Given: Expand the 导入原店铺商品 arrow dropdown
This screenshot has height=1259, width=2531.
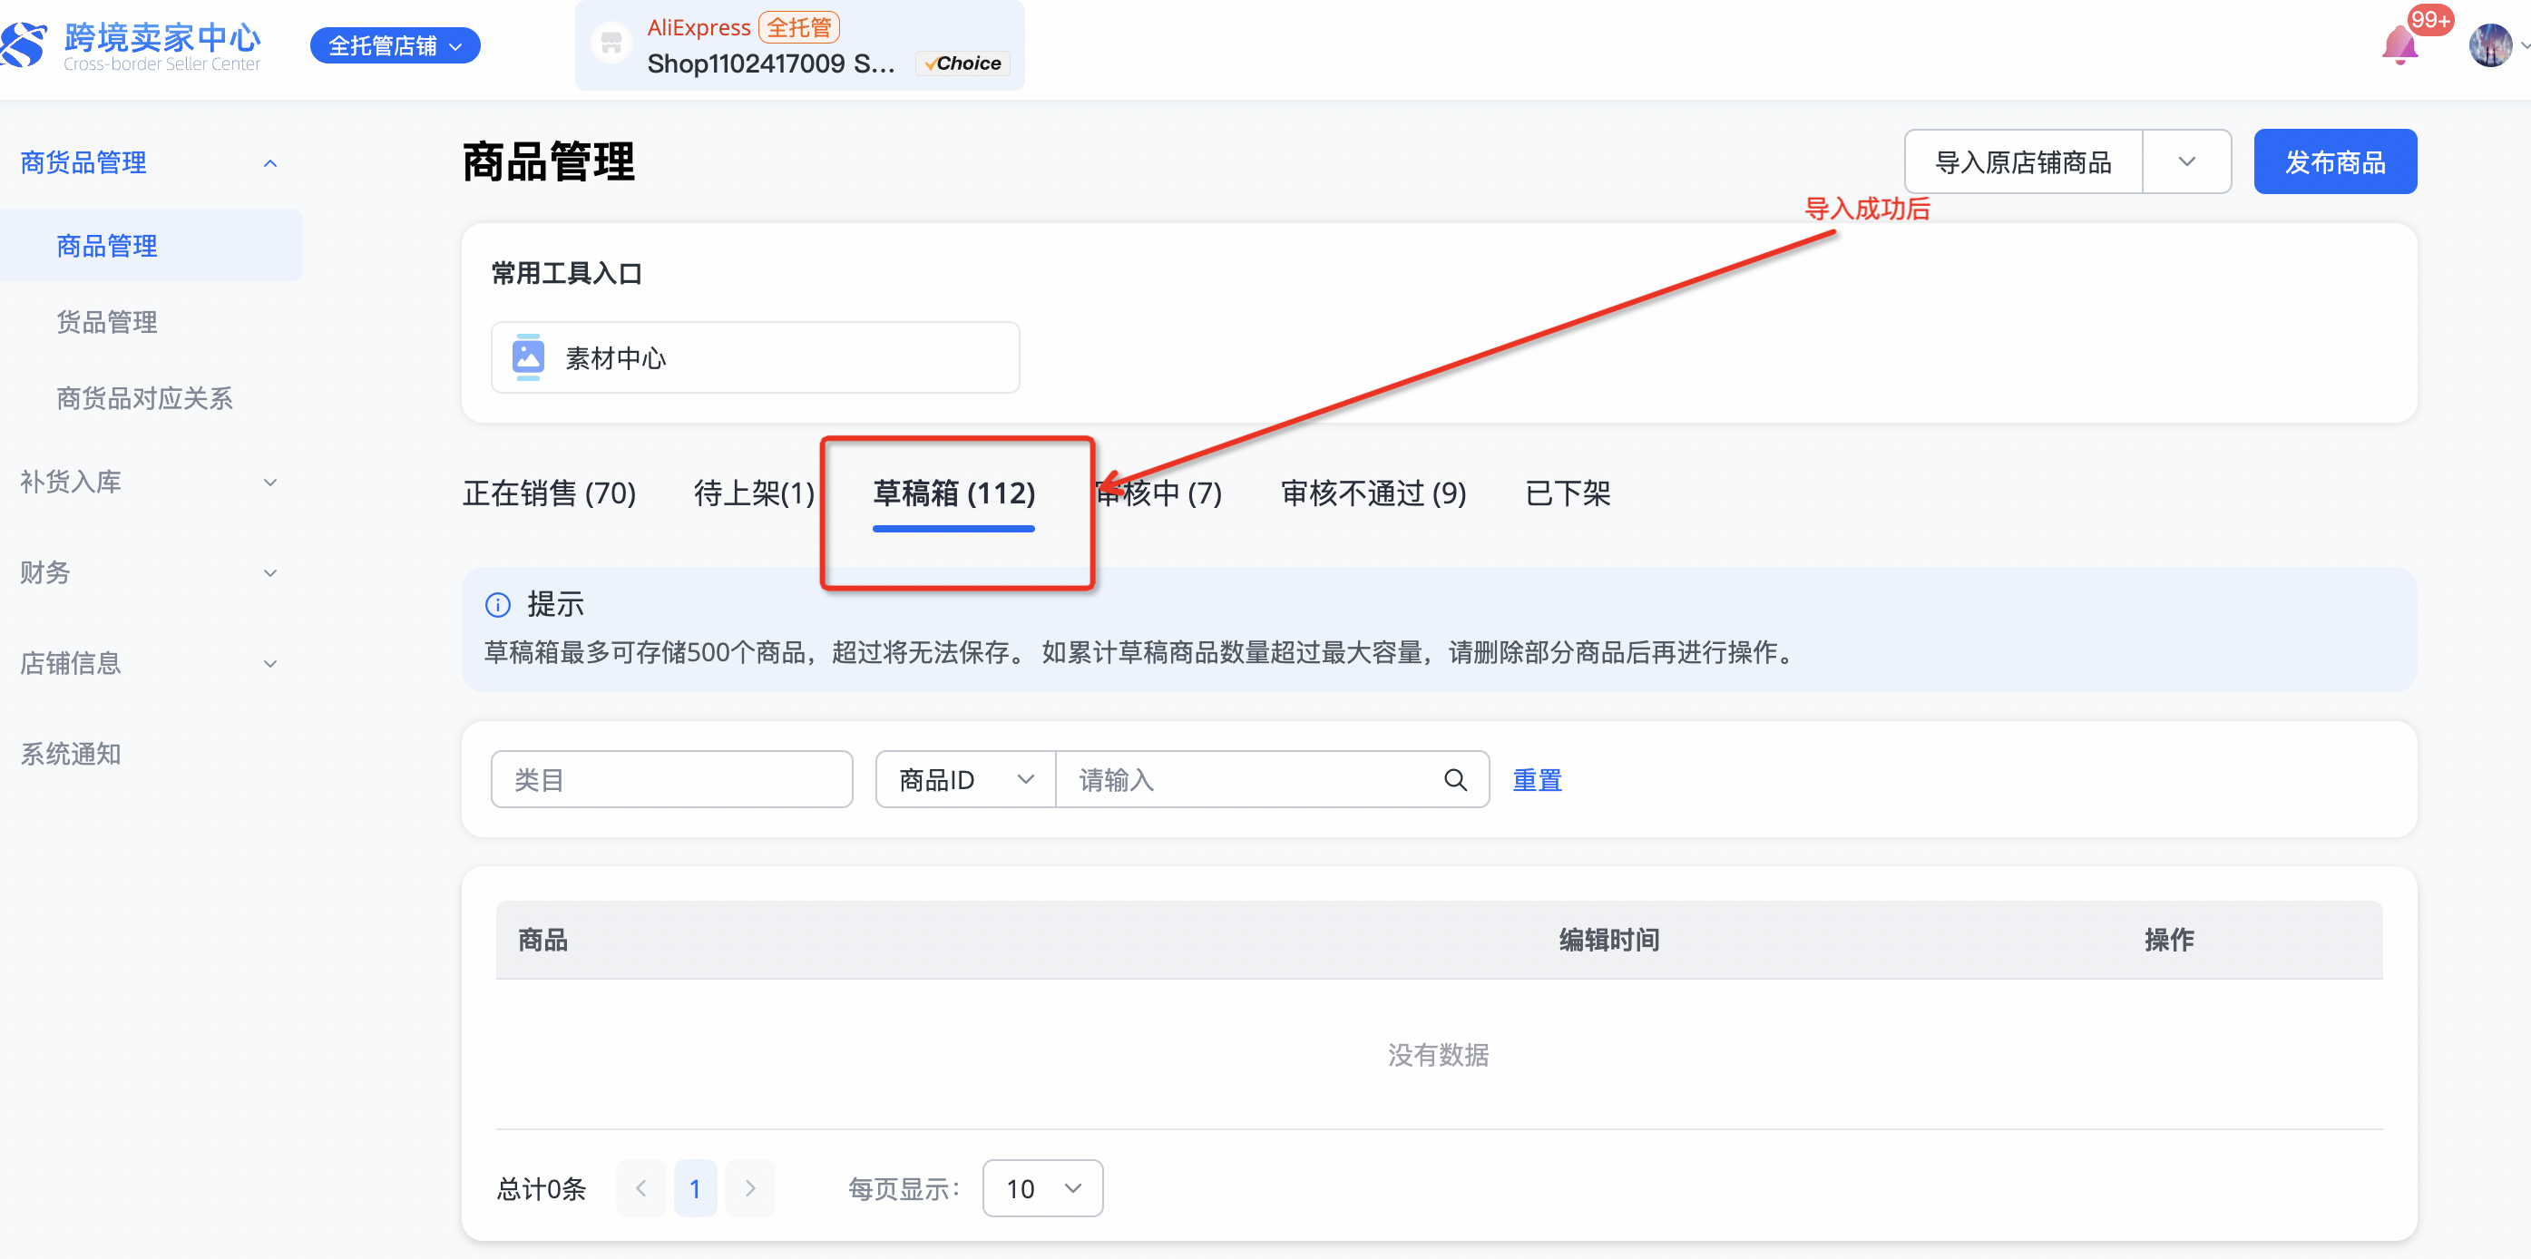Looking at the screenshot, I should pos(2186,161).
